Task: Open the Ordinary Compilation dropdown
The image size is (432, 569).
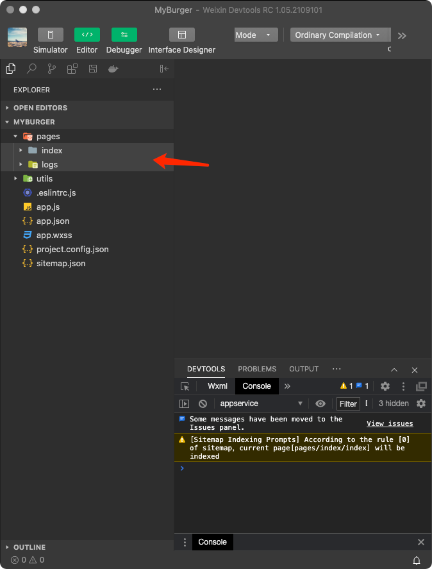Action: 340,35
